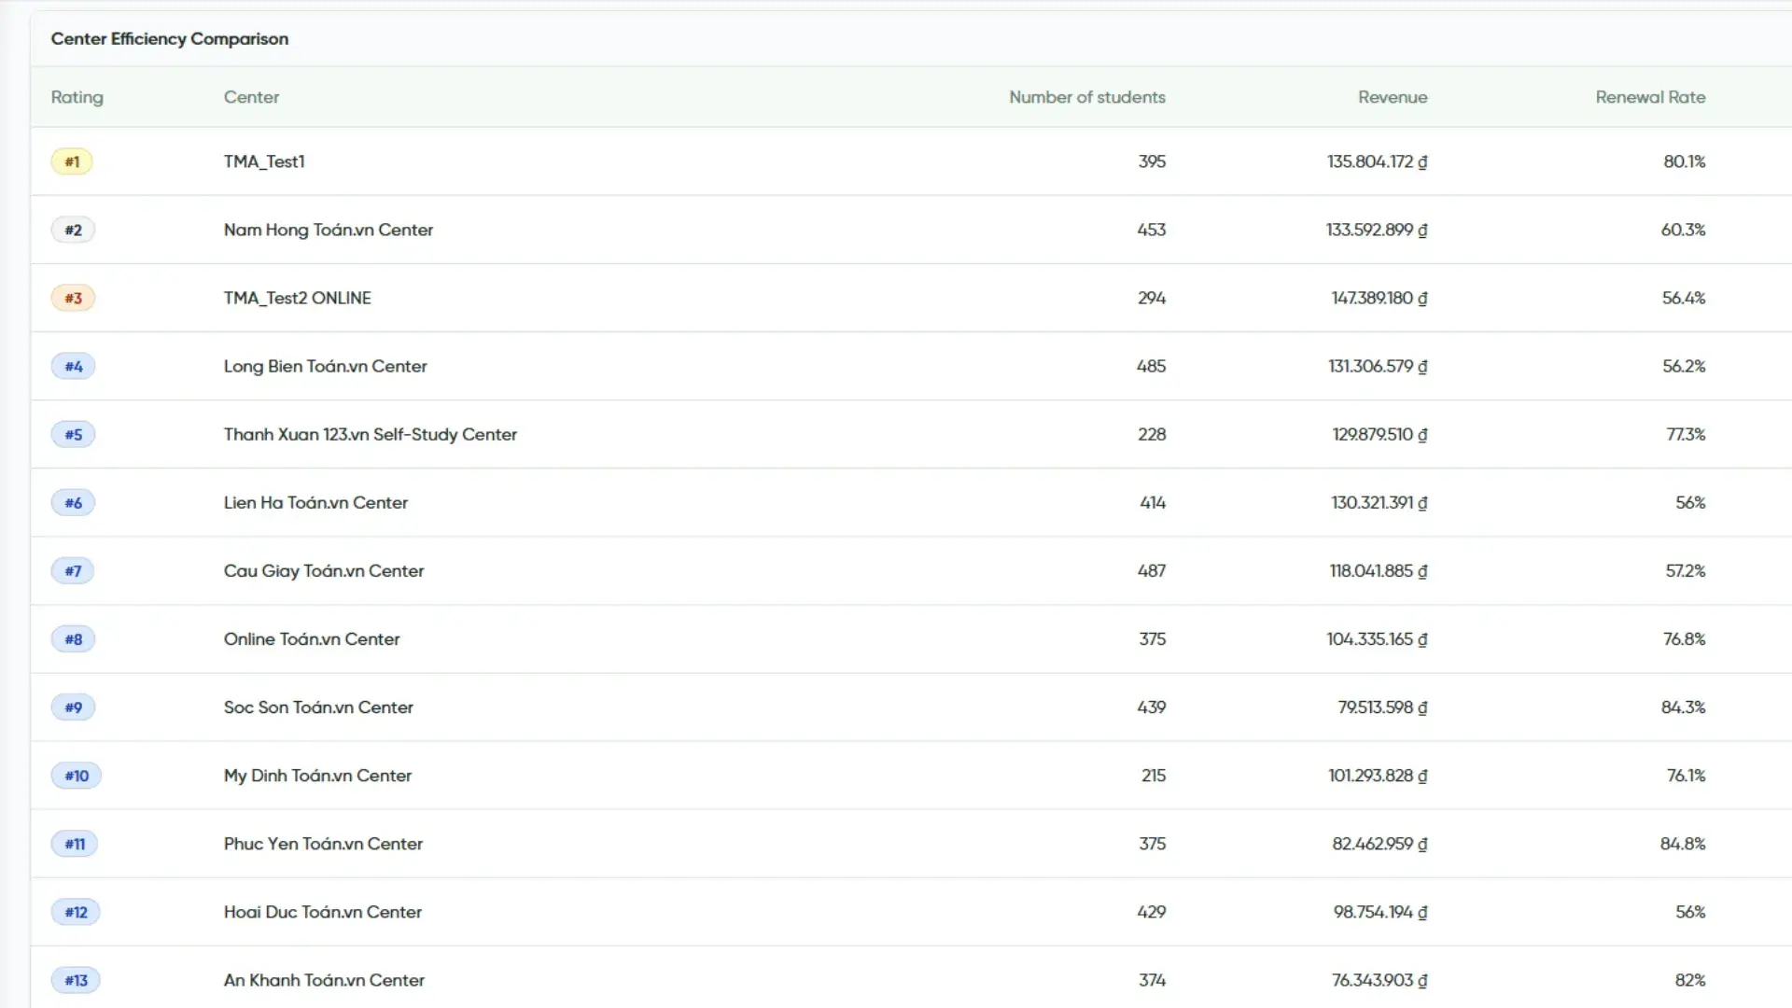Click the #2 rating badge
Image resolution: width=1792 pixels, height=1008 pixels.
click(x=73, y=230)
